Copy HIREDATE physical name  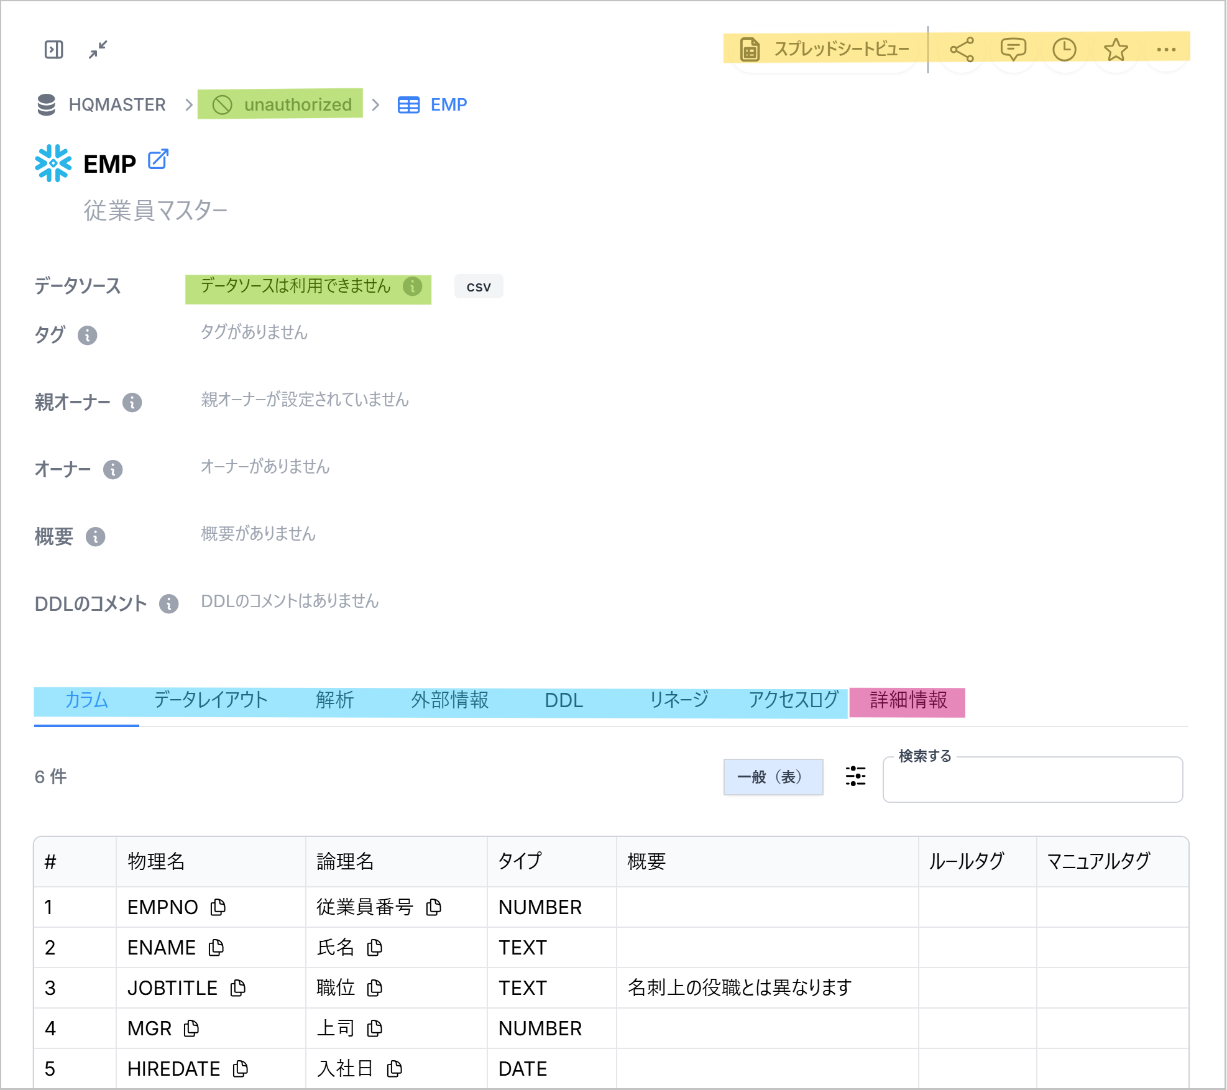click(241, 1069)
